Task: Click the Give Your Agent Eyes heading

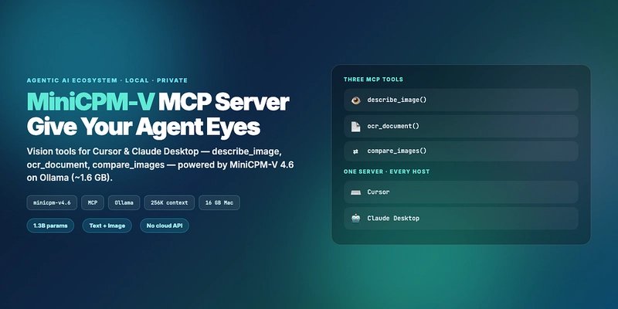Action: pos(144,127)
